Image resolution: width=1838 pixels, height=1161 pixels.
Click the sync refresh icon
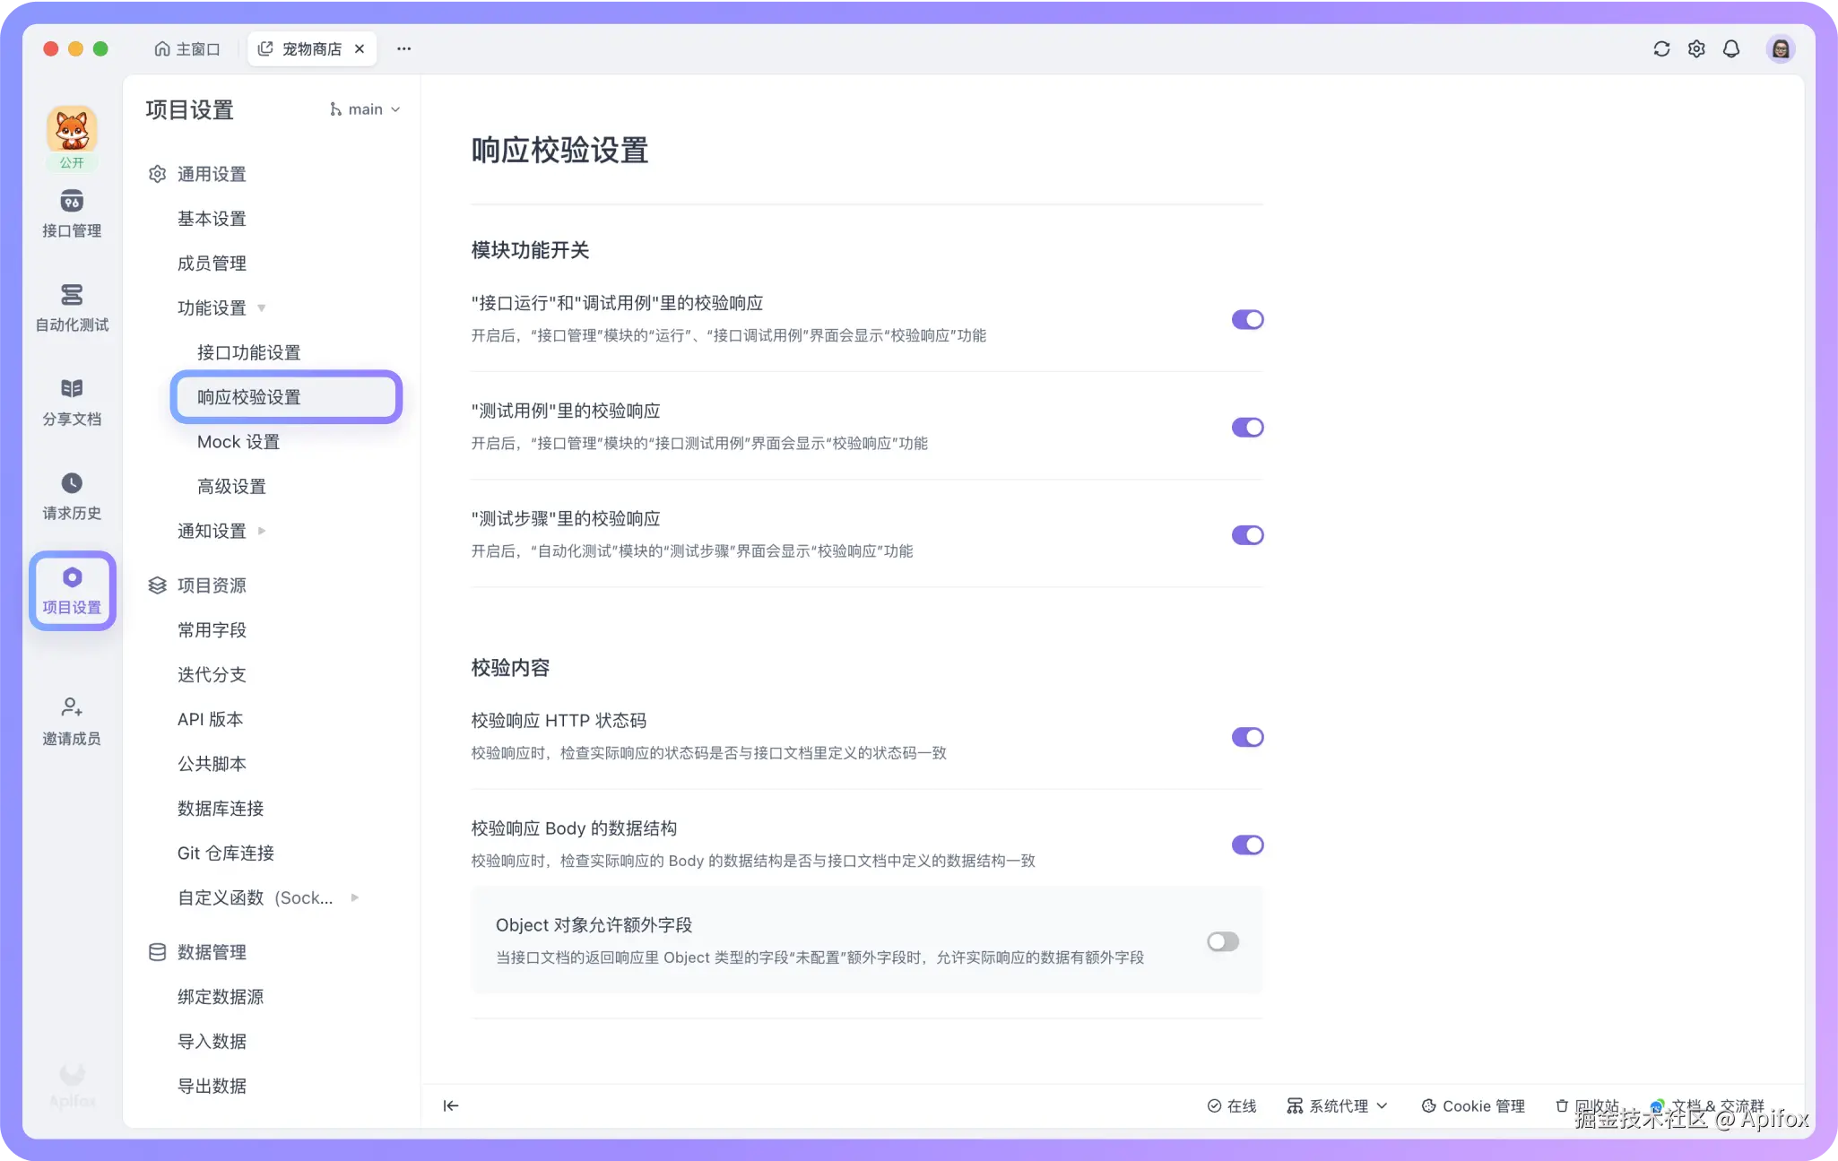1661,49
